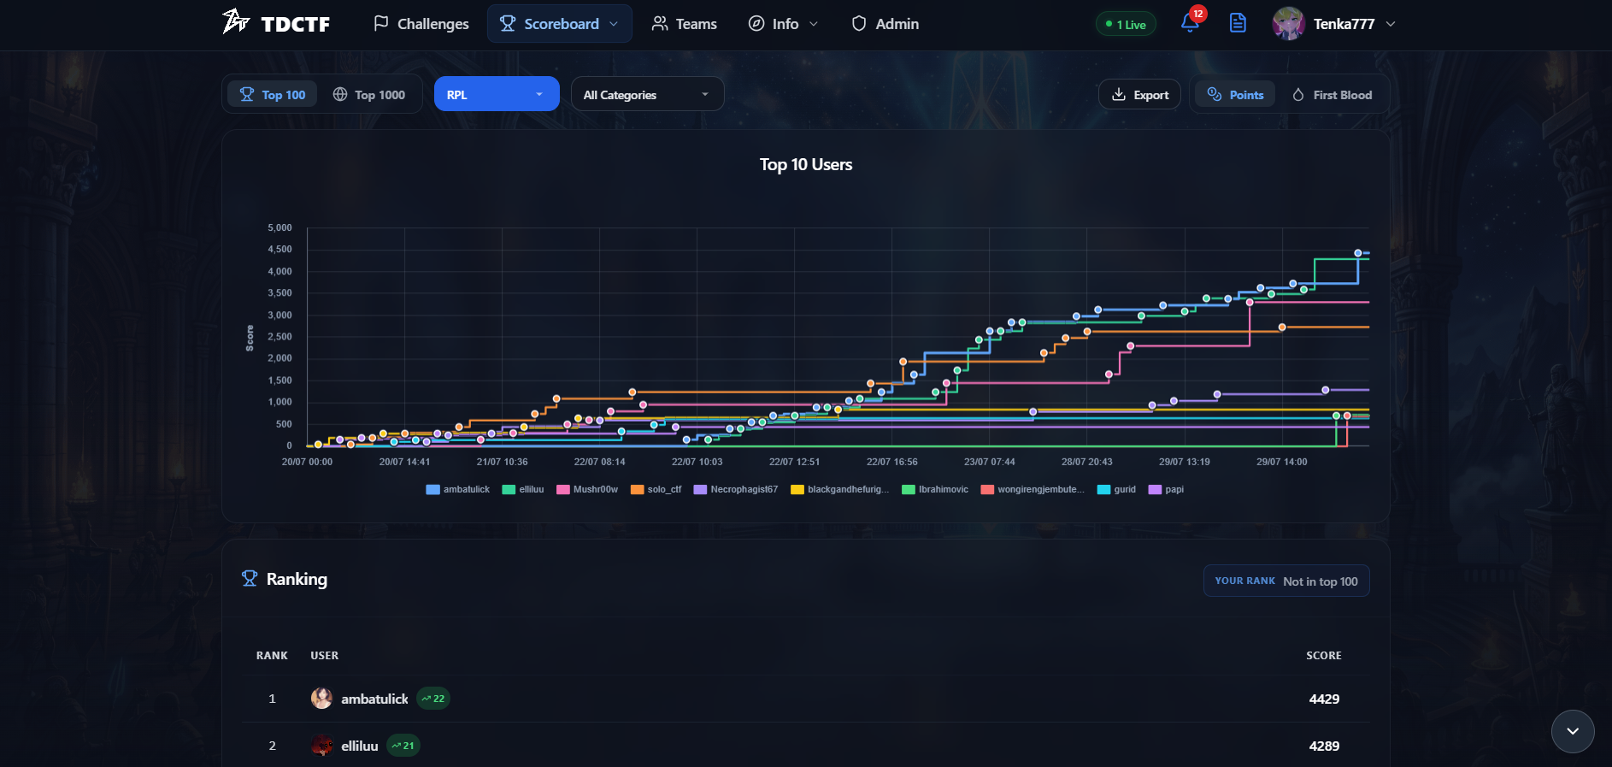This screenshot has width=1612, height=767.
Task: Toggle wongirengjembute legend entry
Action: click(x=1033, y=489)
